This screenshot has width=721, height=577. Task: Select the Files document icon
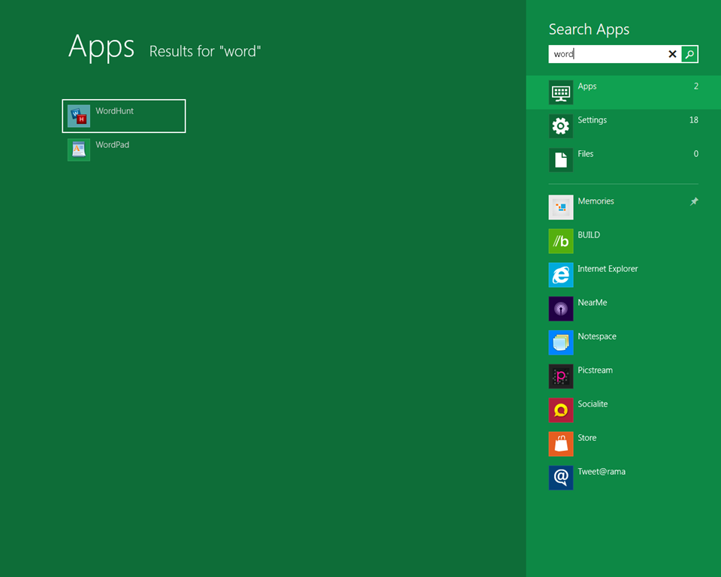(561, 160)
